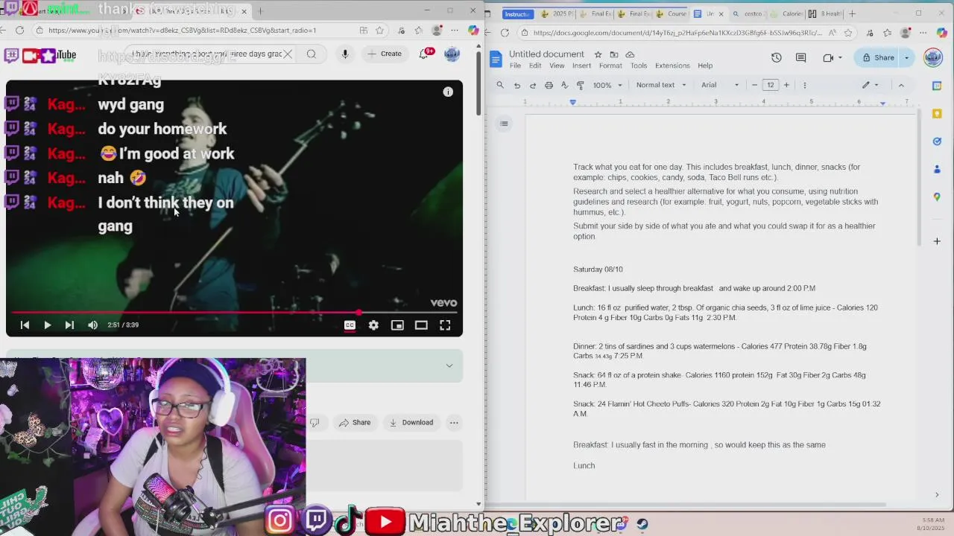Open more toolbar options in Docs

[x=805, y=85]
